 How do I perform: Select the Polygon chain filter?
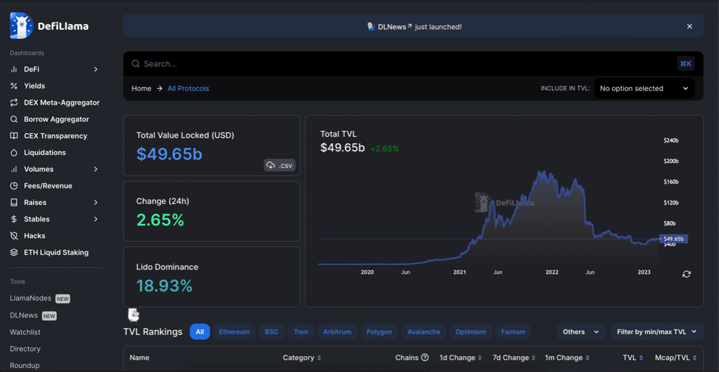pyautogui.click(x=379, y=332)
